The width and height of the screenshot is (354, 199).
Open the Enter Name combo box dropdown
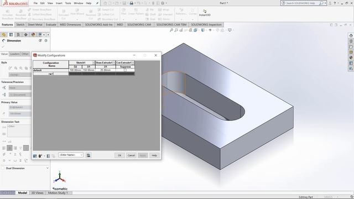coord(81,155)
